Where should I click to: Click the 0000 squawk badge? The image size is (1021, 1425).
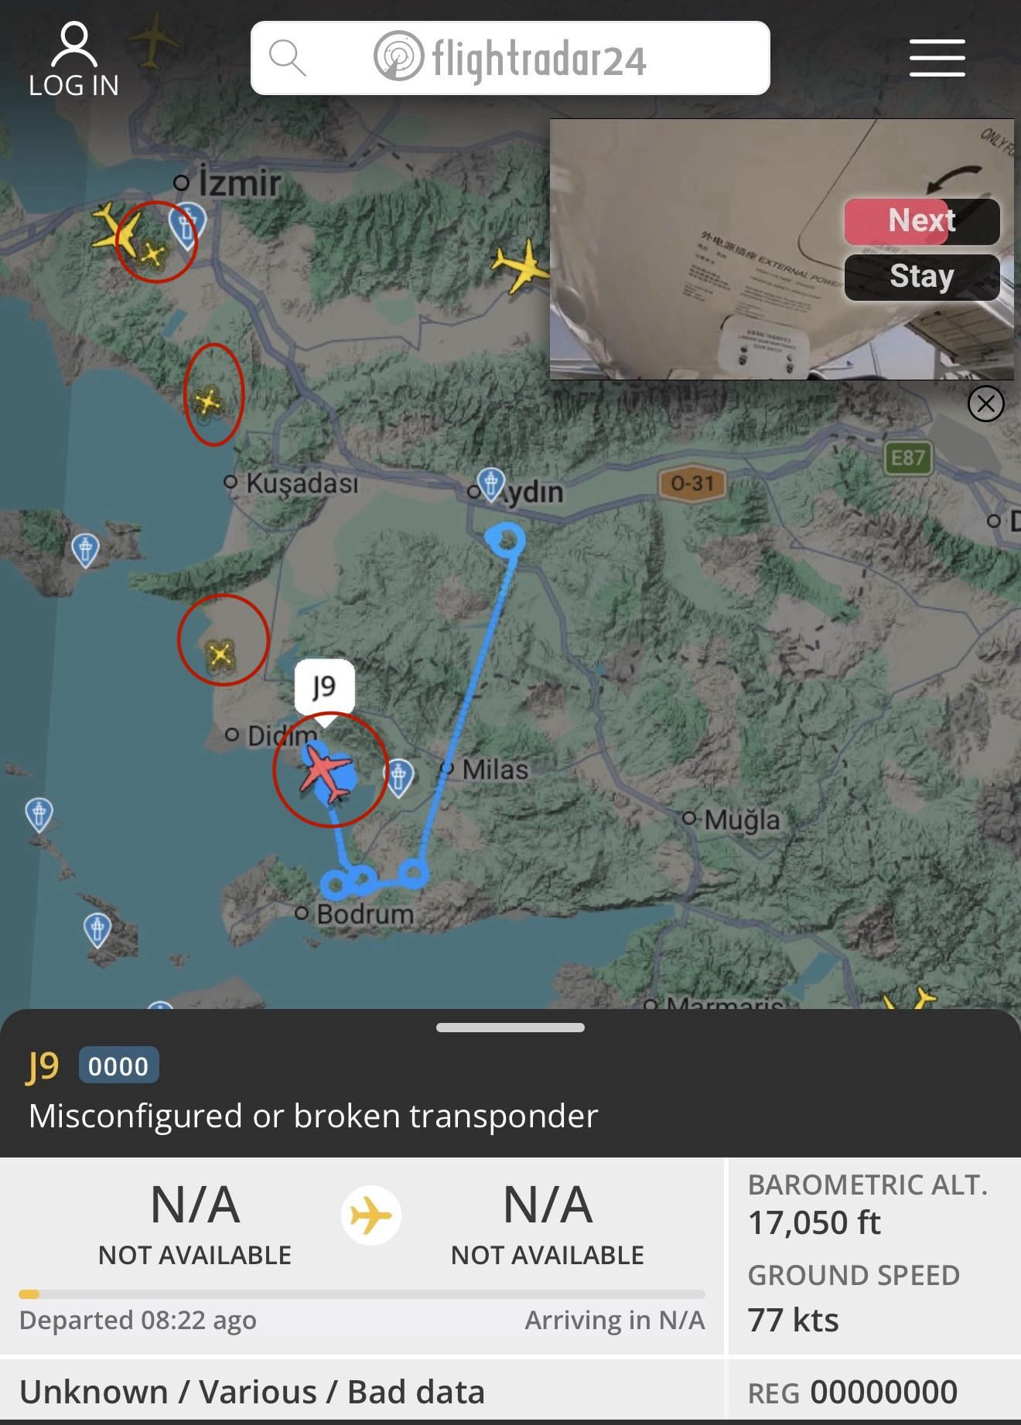118,1065
